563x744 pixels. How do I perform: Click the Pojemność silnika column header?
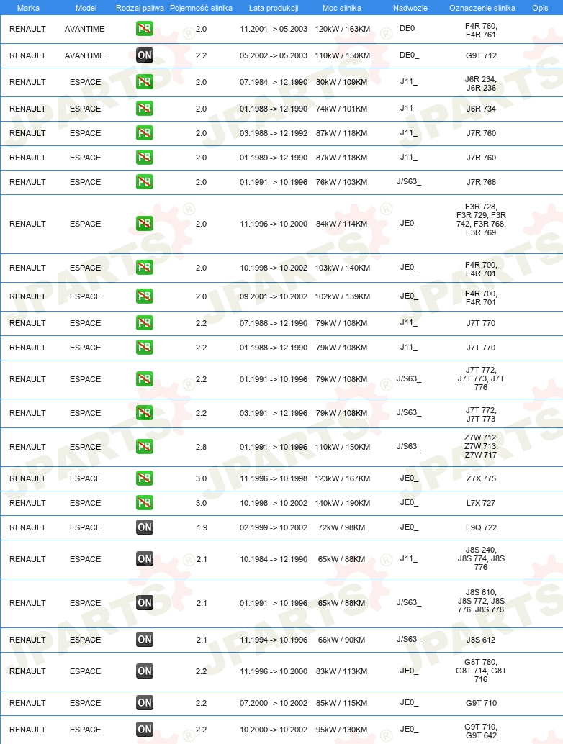202,8
